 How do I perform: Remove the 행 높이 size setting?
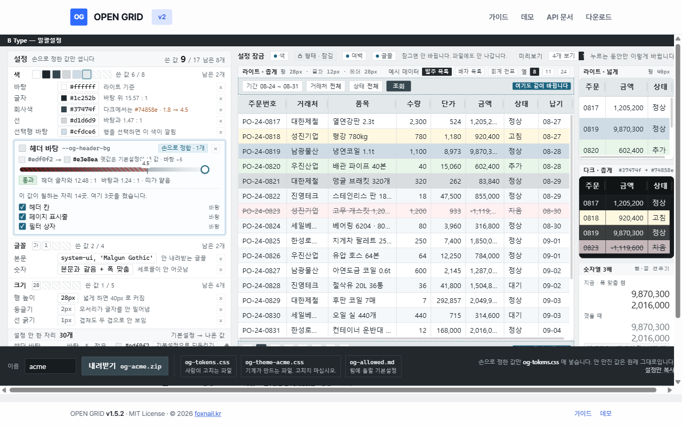point(221,298)
